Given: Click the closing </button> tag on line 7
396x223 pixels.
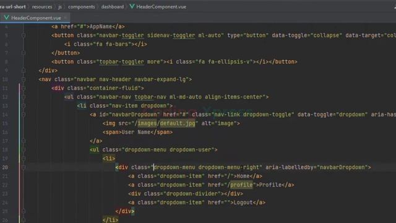Looking at the screenshot, I should 66,53.
